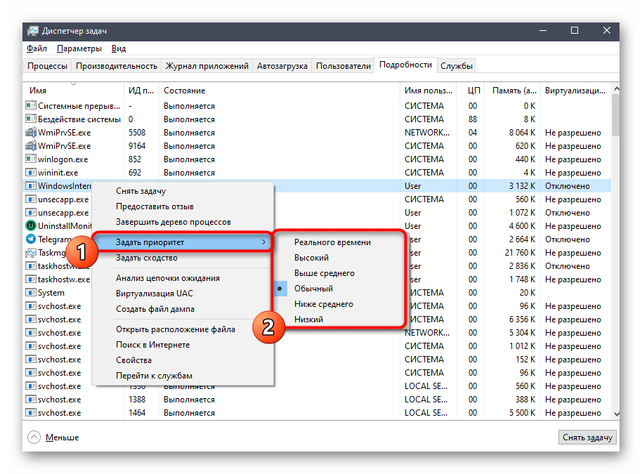Select the winlogon.exe row name
Viewport: 642px width, 474px height.
[63, 159]
